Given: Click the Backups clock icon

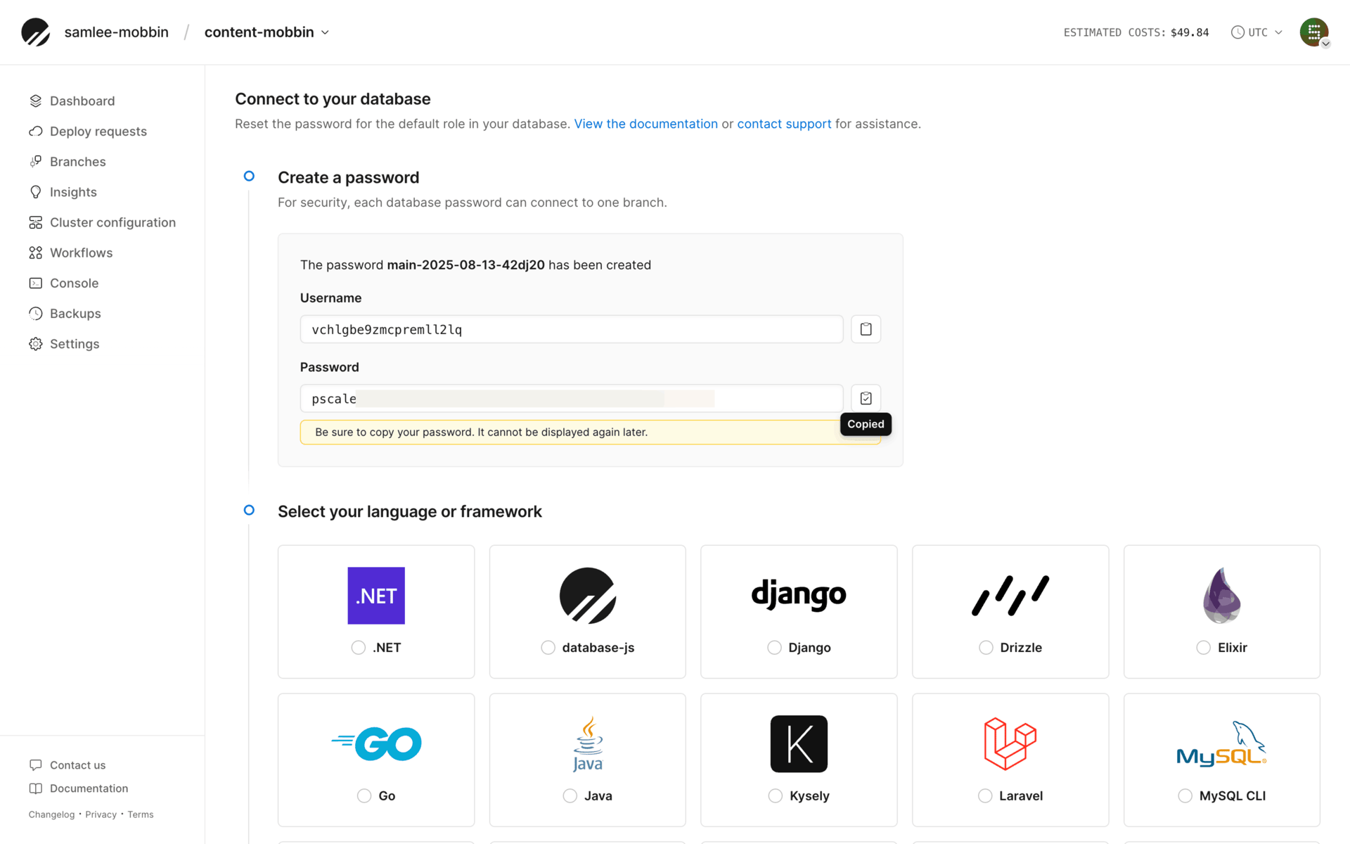Looking at the screenshot, I should [x=36, y=313].
